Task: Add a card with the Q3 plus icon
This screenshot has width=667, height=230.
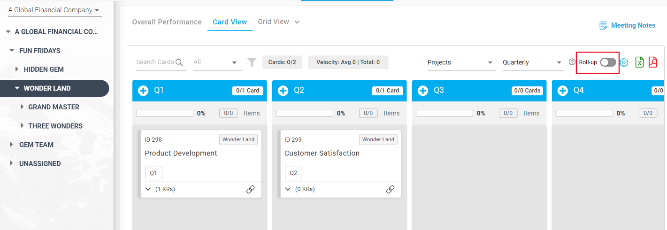Action: point(423,91)
